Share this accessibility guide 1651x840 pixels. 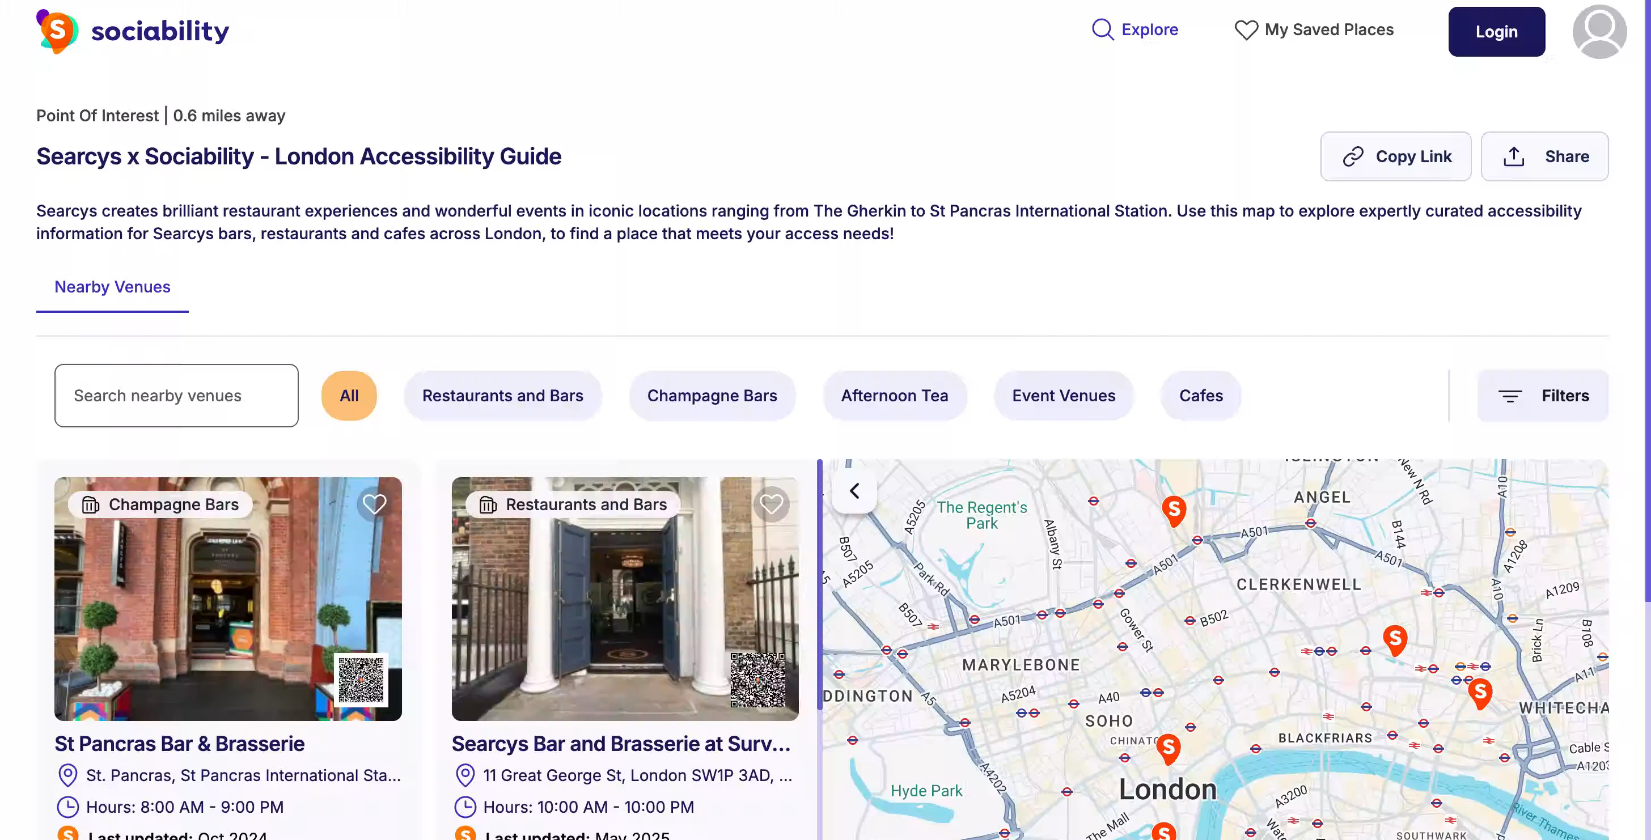[1544, 156]
